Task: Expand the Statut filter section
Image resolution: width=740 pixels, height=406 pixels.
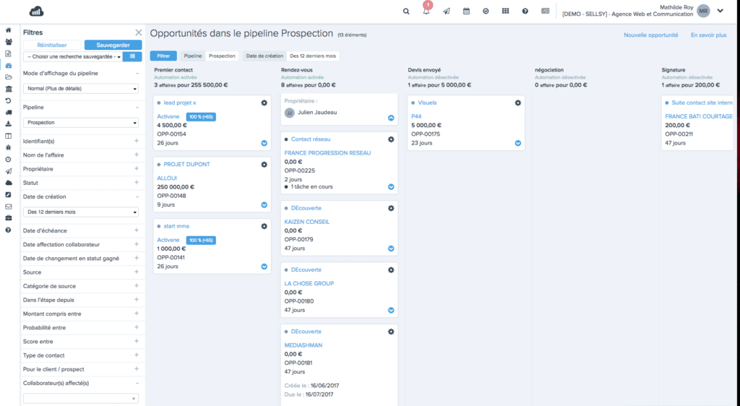Action: point(136,183)
